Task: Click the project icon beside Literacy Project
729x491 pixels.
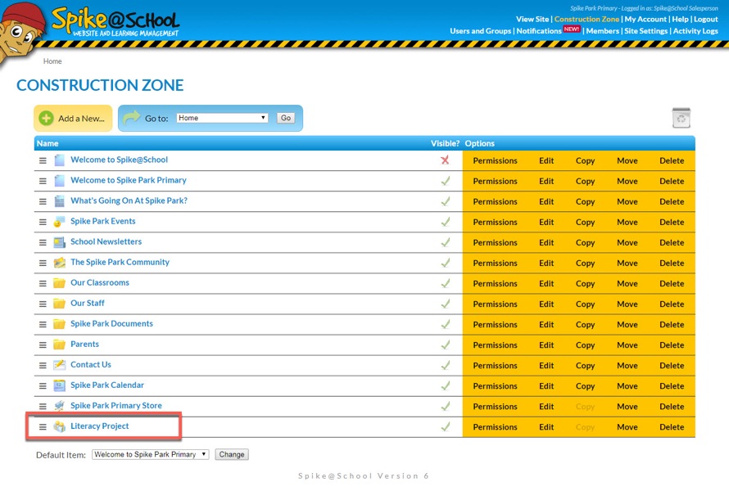Action: (x=60, y=426)
